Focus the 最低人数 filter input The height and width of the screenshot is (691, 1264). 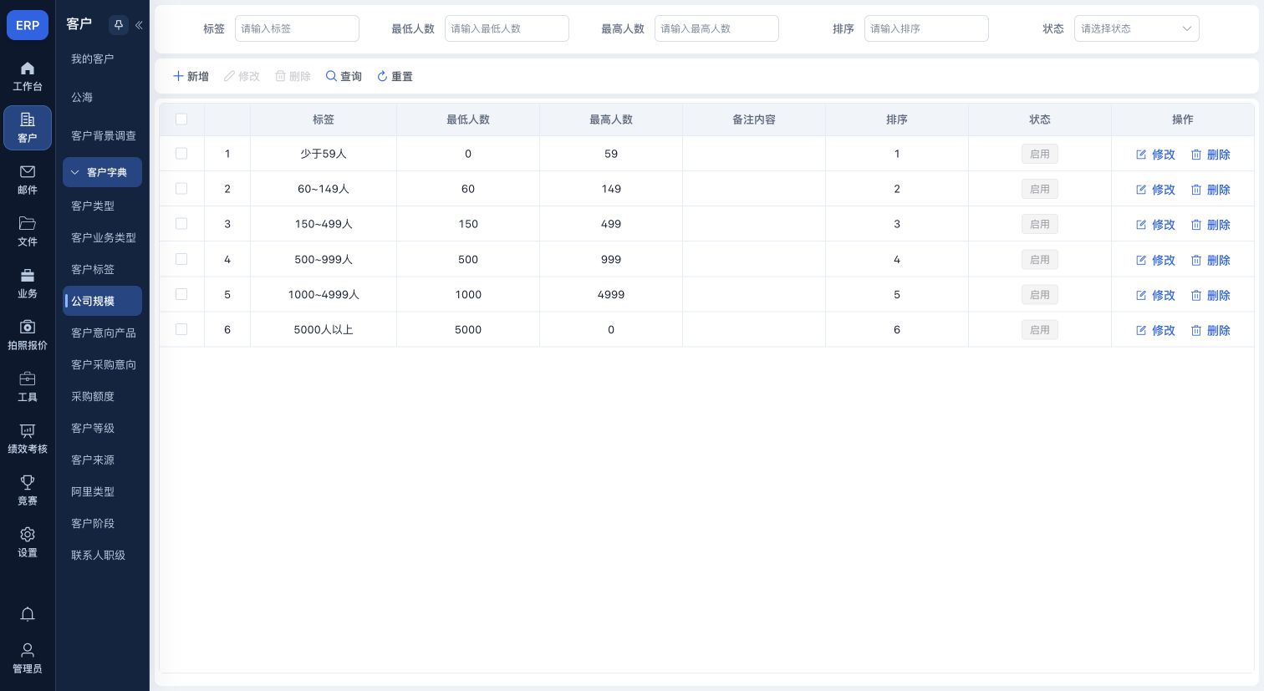pos(507,28)
